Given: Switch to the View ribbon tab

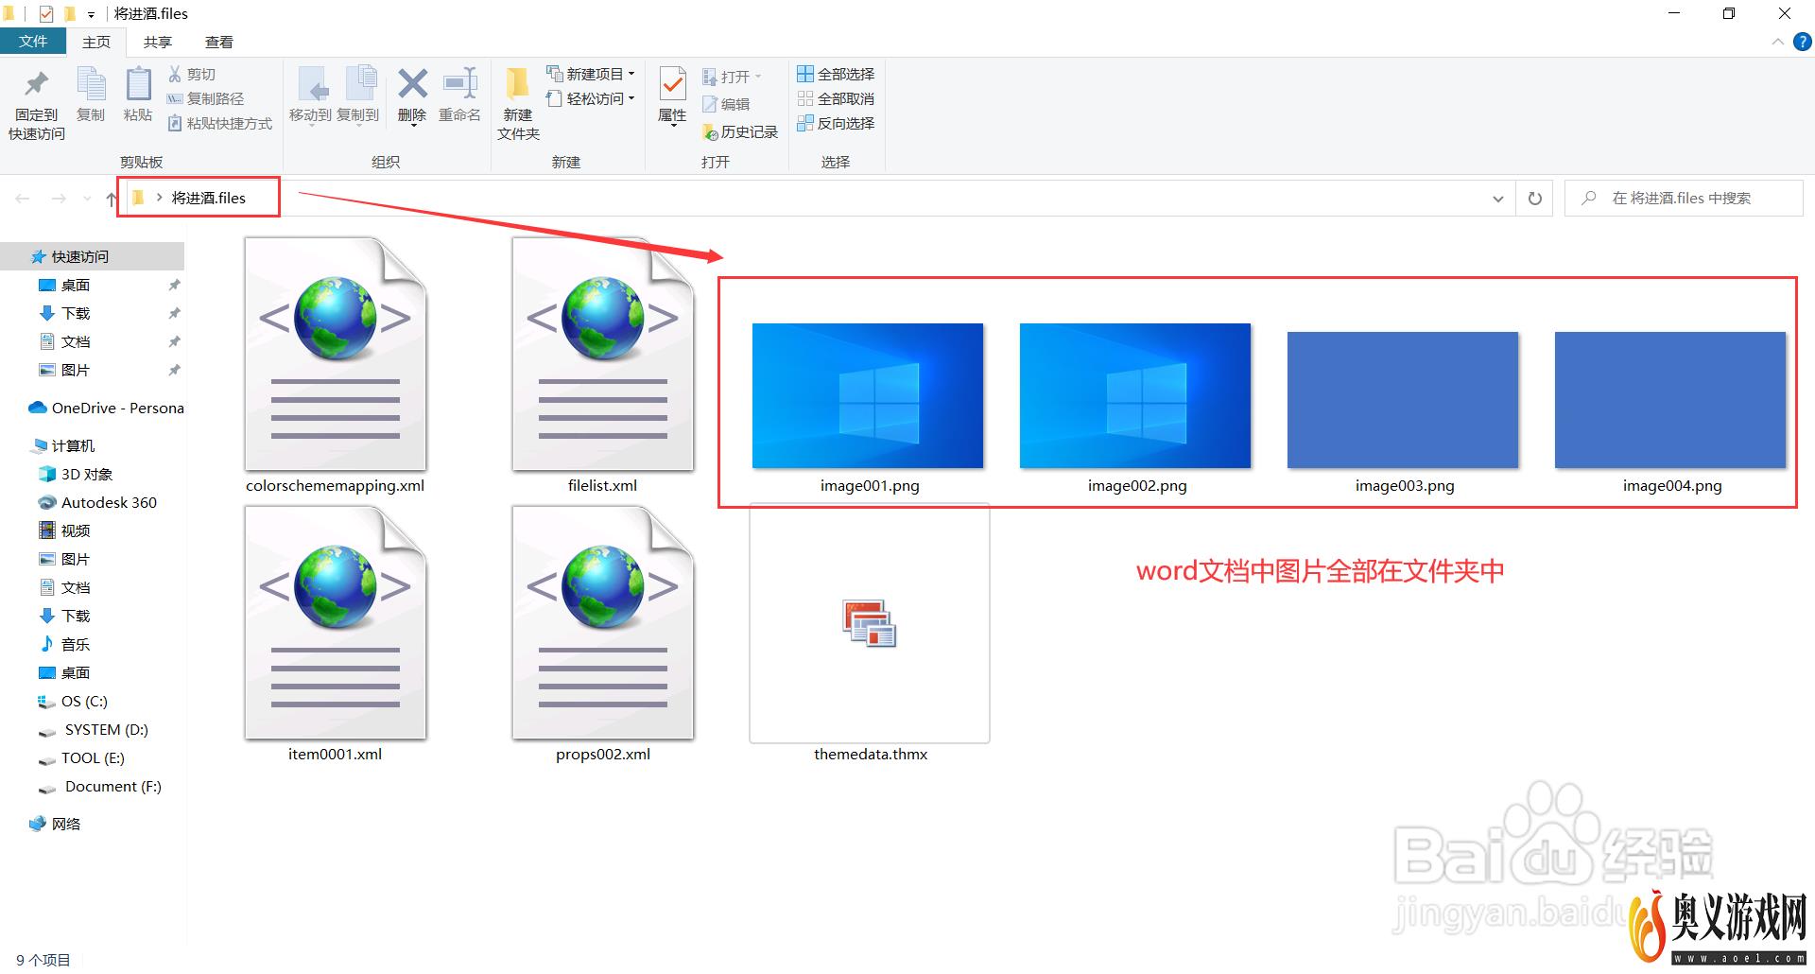Looking at the screenshot, I should click(x=219, y=42).
